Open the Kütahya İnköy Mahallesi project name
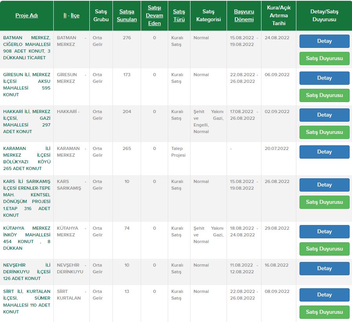This screenshot has height=322, width=352. pyautogui.click(x=27, y=238)
